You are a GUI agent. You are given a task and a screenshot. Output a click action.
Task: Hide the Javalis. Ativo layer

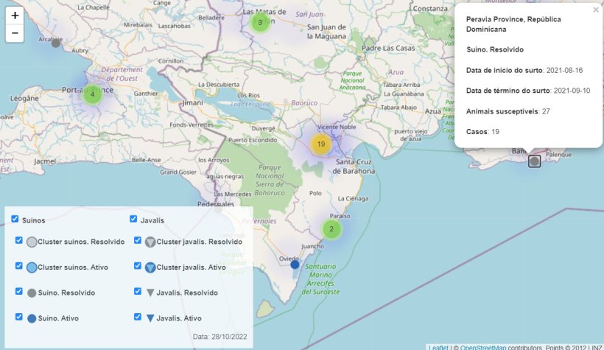point(138,318)
